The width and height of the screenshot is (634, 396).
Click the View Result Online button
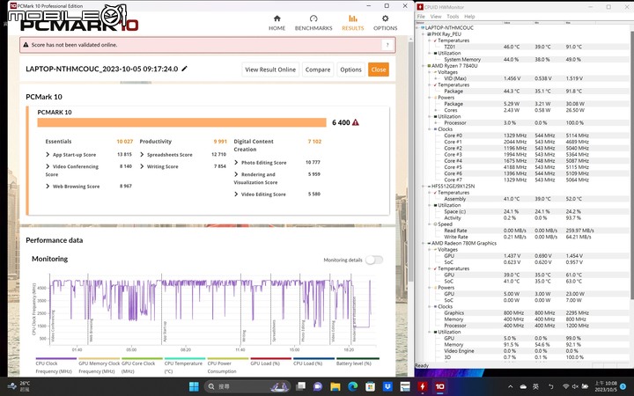coord(270,70)
